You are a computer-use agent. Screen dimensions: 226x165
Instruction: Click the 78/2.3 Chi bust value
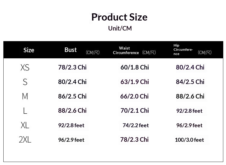point(72,67)
